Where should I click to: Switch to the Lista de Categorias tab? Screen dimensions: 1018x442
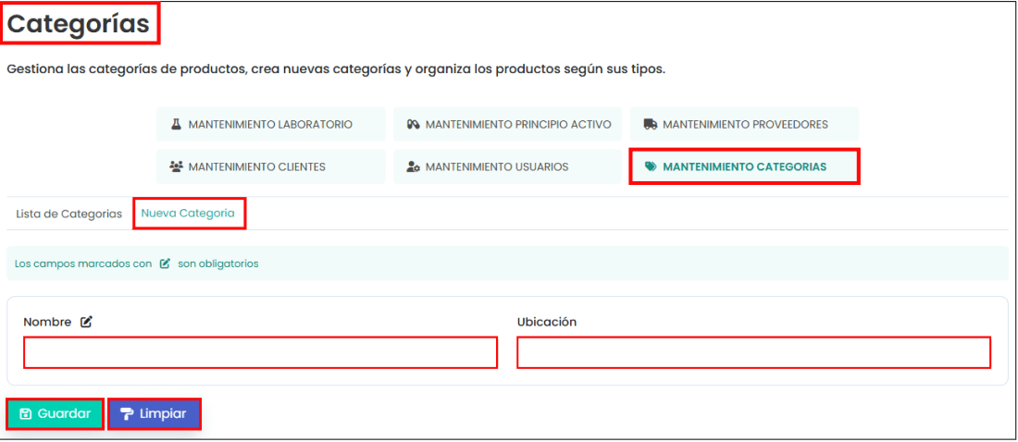(68, 214)
